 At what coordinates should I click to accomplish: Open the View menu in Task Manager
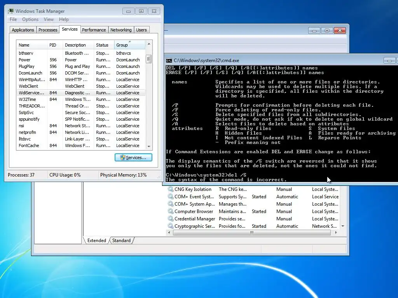[49, 19]
